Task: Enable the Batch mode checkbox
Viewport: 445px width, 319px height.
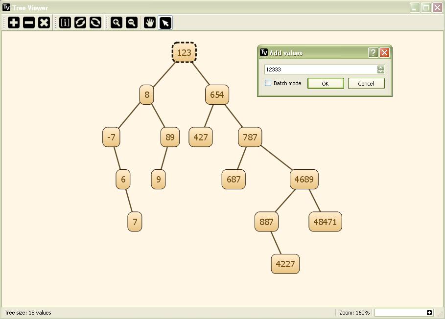Action: (x=268, y=83)
